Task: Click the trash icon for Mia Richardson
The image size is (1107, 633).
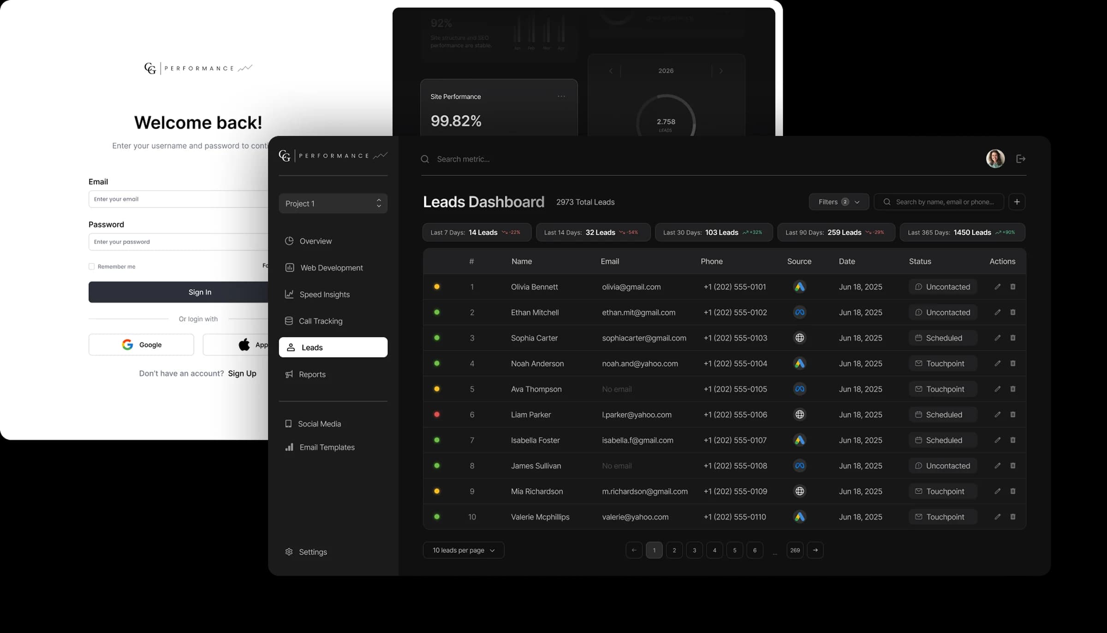Action: [x=1013, y=491]
